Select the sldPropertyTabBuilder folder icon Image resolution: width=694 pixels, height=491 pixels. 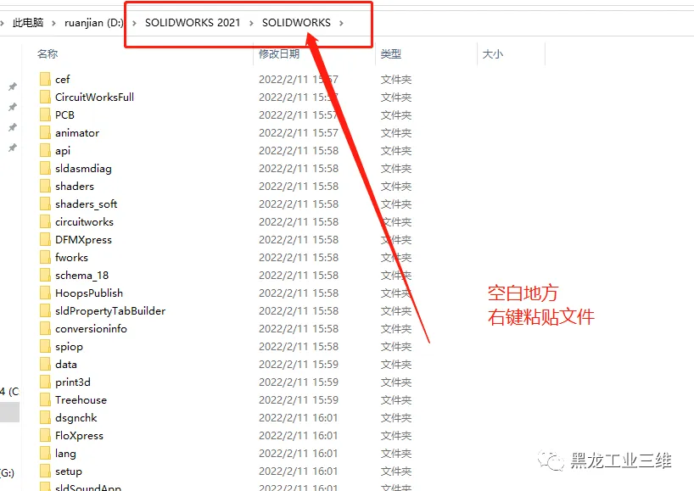[45, 310]
